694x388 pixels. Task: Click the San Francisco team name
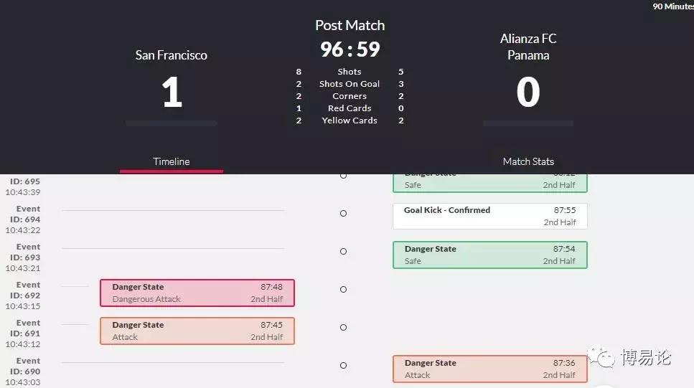(171, 55)
